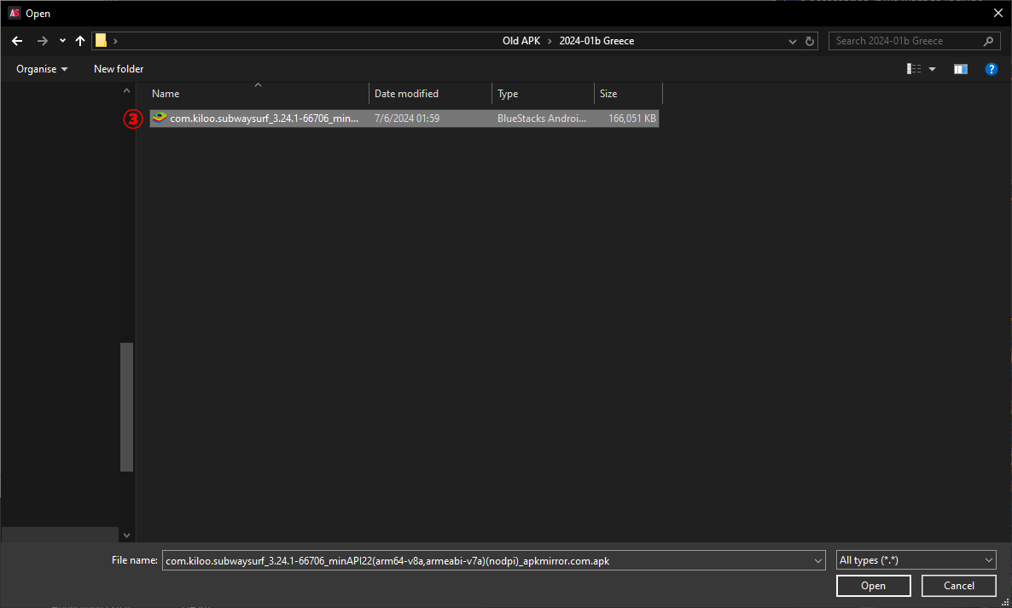The height and width of the screenshot is (608, 1012).
Task: Click the navigation pane scroll-up arrow
Action: [x=126, y=91]
